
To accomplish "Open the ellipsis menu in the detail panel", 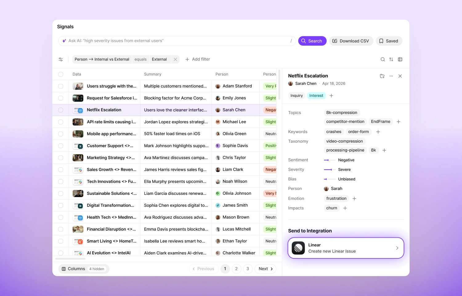I will (391, 76).
